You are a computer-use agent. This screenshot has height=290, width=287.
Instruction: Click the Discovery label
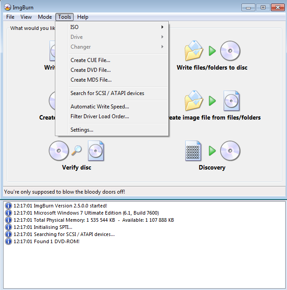point(212,168)
